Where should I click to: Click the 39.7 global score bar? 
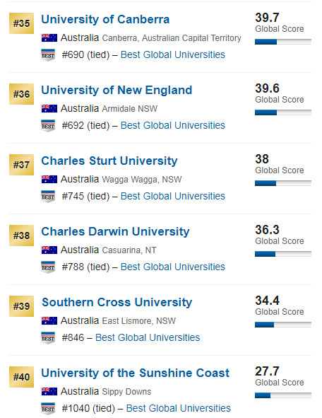[283, 42]
